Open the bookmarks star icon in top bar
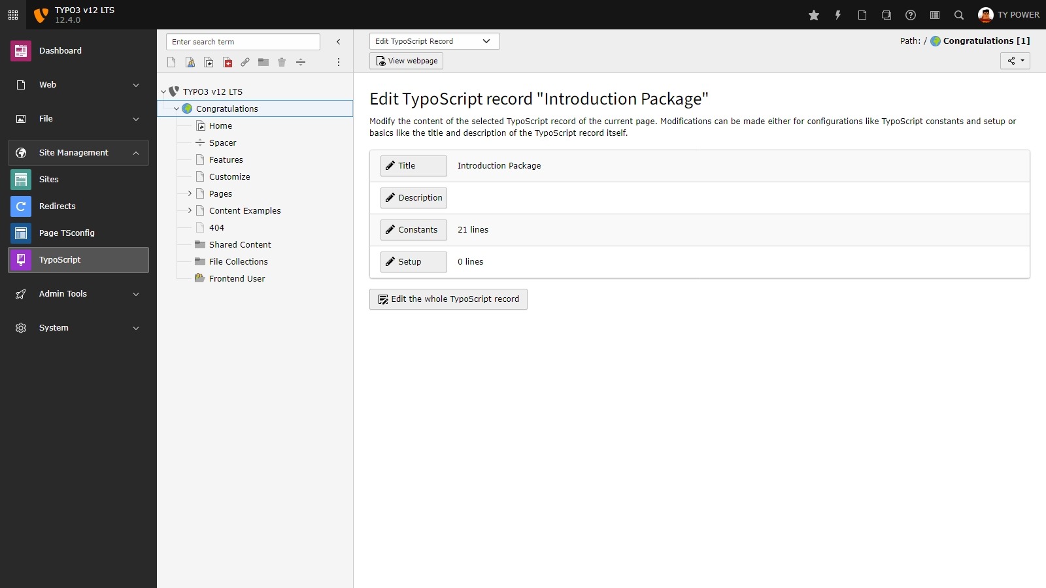Screen dimensions: 1046x588 tap(813, 14)
